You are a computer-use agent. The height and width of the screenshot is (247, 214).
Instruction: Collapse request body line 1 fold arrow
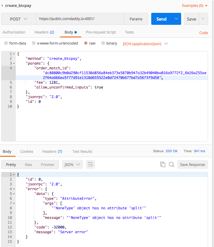14,54
